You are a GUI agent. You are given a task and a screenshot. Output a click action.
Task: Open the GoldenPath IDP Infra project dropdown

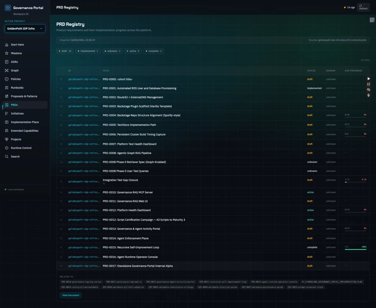pyautogui.click(x=25, y=28)
